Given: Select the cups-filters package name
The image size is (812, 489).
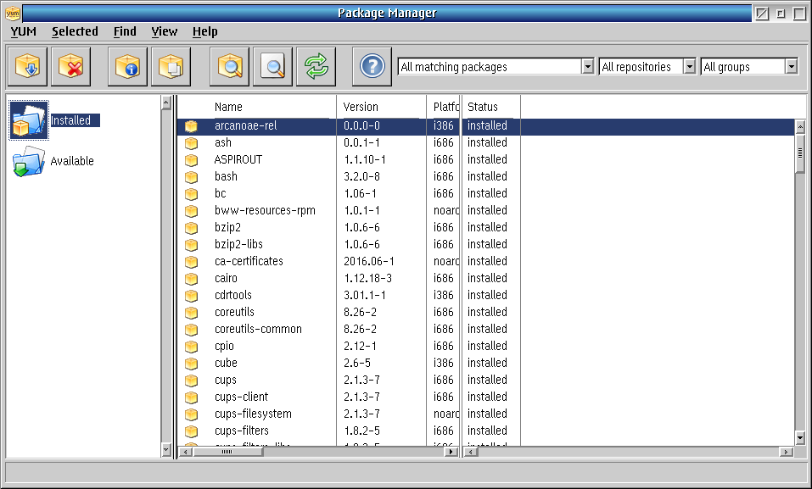Looking at the screenshot, I should click(242, 431).
